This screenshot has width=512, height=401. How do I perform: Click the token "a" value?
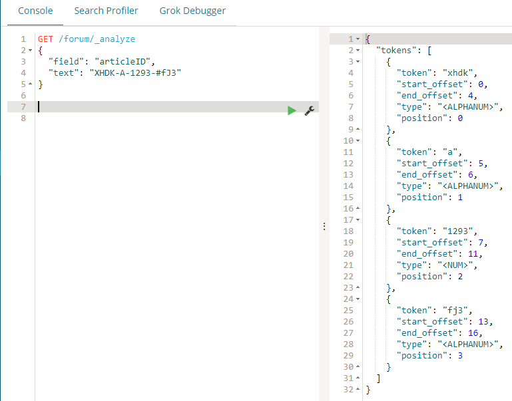point(449,152)
